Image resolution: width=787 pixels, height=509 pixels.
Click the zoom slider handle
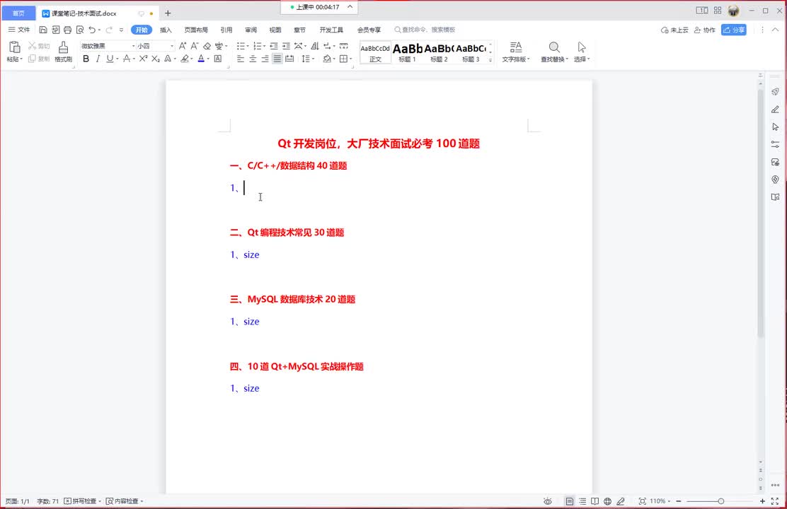[x=720, y=501]
